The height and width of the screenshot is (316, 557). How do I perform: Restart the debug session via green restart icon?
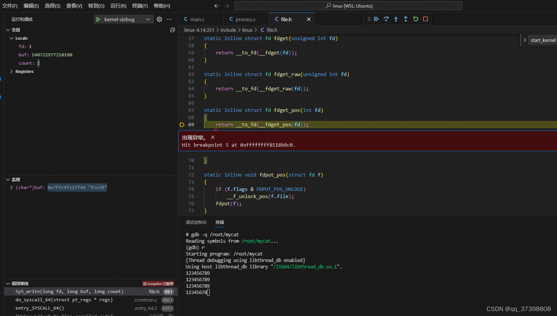tap(415, 19)
